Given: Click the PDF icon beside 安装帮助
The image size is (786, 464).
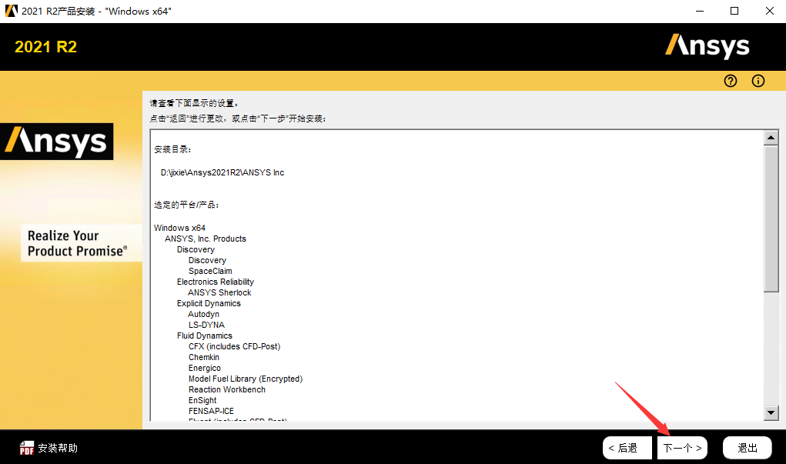Looking at the screenshot, I should click(x=25, y=447).
